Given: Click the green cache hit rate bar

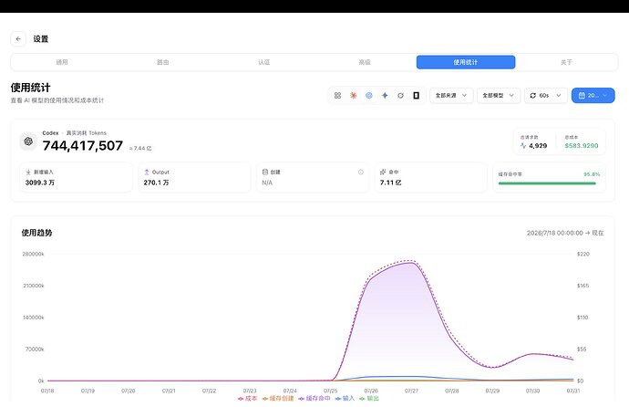Looking at the screenshot, I should tap(547, 183).
